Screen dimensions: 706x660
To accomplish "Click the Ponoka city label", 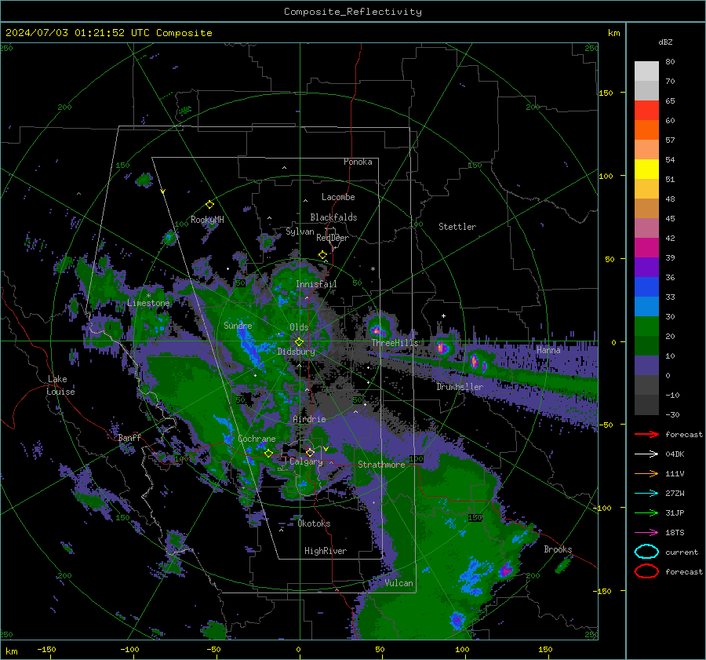I will pyautogui.click(x=358, y=162).
